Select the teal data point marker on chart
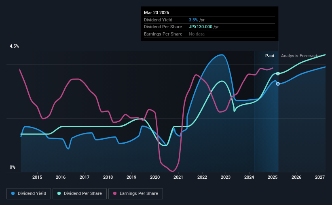Image resolution: width=332 pixels, height=205 pixels. [x=278, y=73]
